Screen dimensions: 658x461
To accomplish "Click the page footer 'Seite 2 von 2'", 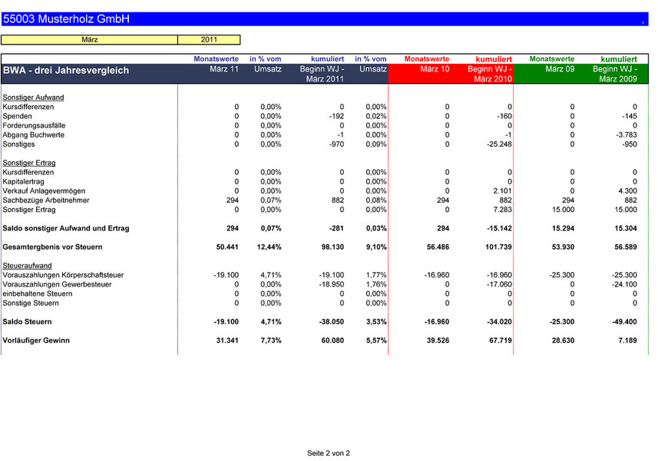I will tap(329, 453).
